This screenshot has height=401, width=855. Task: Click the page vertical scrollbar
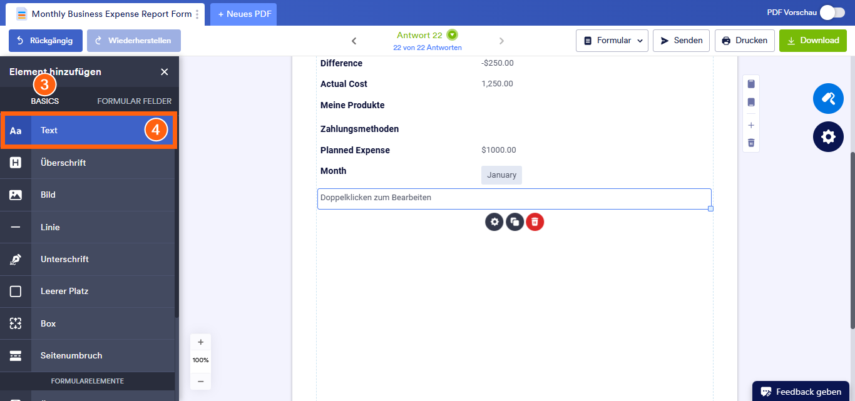tap(852, 240)
